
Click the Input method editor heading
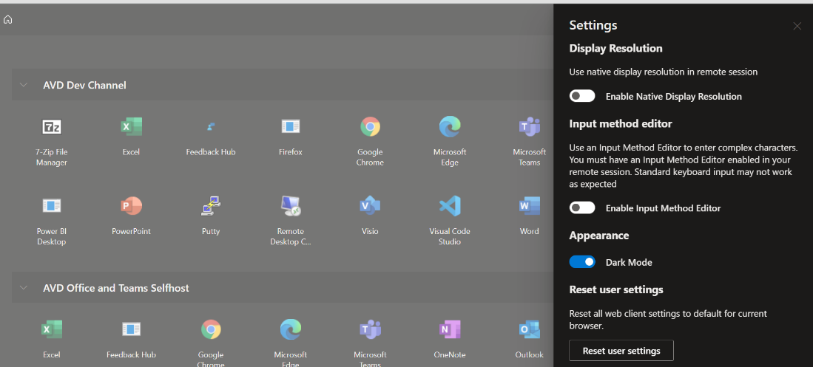621,124
